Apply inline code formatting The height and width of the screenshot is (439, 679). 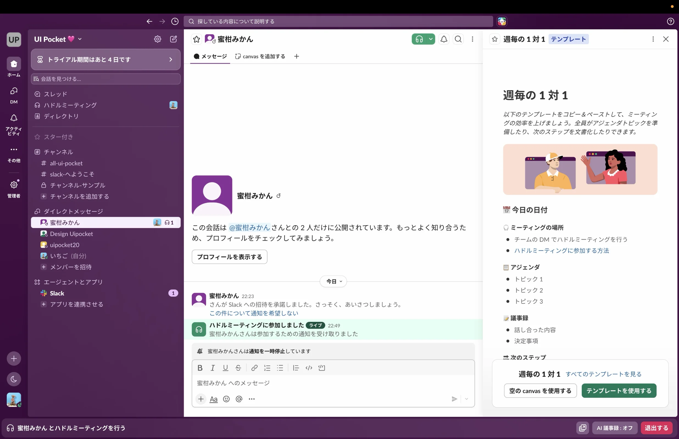pos(309,368)
